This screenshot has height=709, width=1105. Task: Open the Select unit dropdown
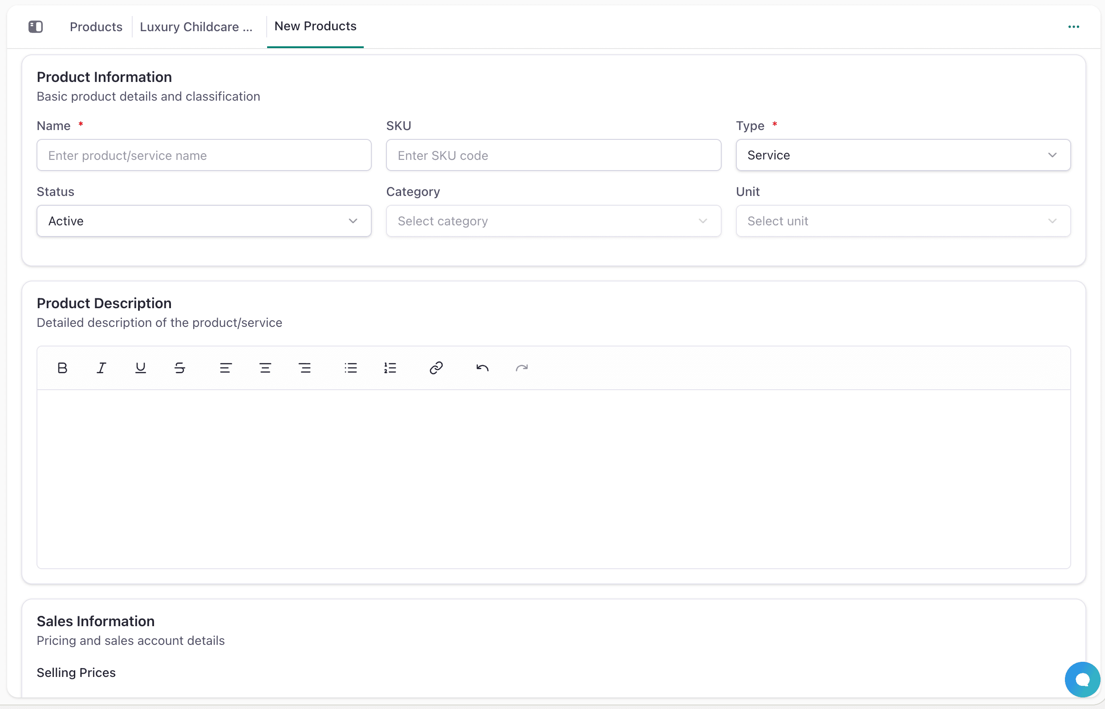(x=903, y=221)
